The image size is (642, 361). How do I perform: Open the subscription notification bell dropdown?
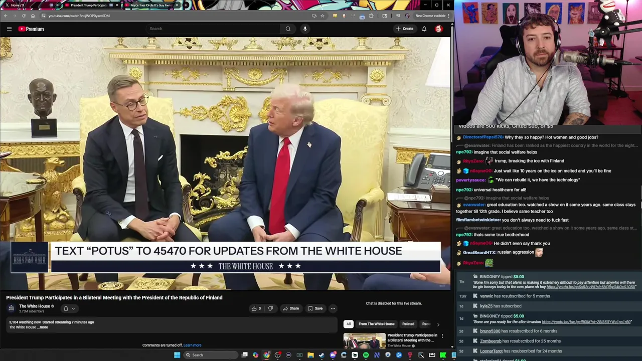click(69, 309)
